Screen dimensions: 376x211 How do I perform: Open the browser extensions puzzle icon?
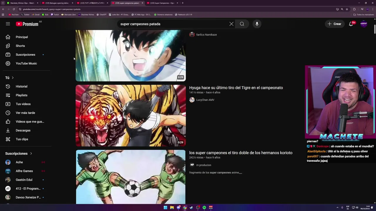coord(354,9)
